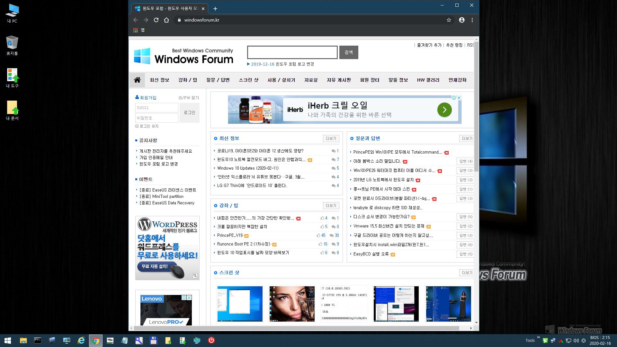Open the Windows Start button

click(8, 341)
